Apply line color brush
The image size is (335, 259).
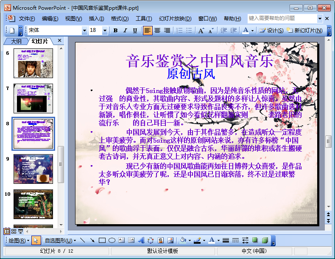pos(197,241)
